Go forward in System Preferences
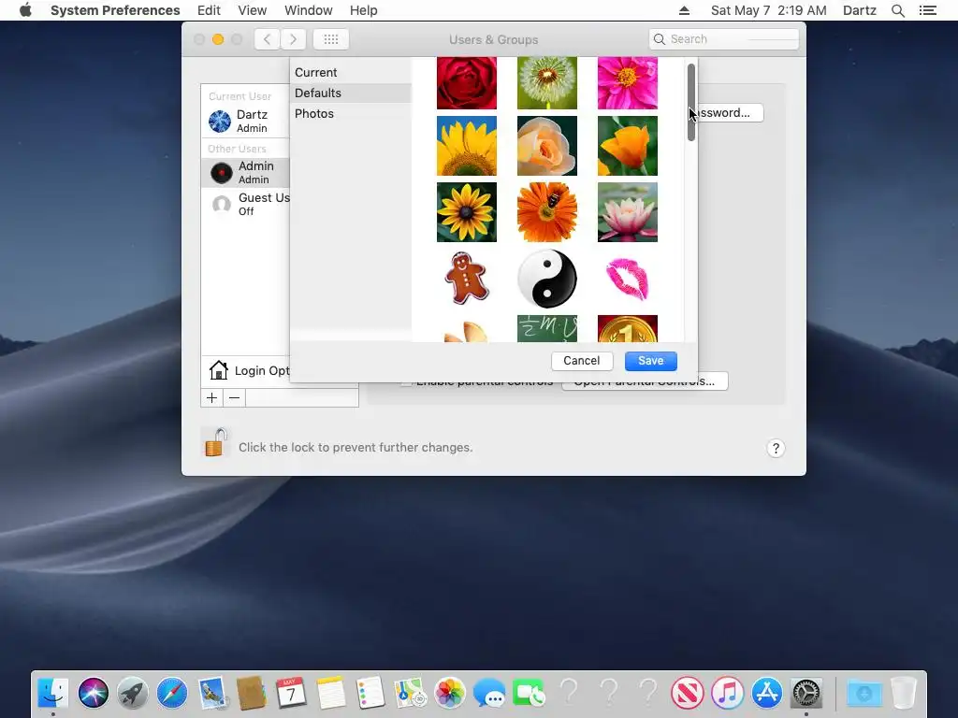The image size is (958, 718). [293, 39]
